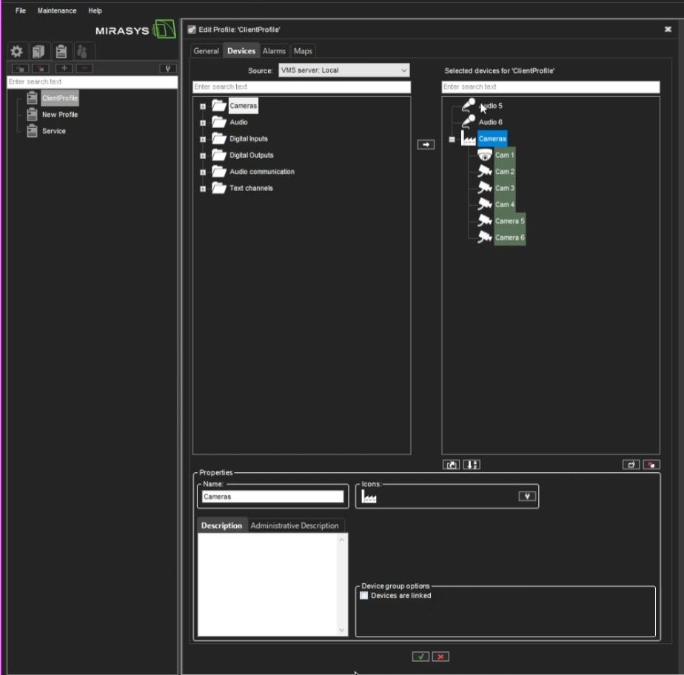Switch to the Alarms tab
Image resolution: width=684 pixels, height=675 pixels.
(x=274, y=51)
